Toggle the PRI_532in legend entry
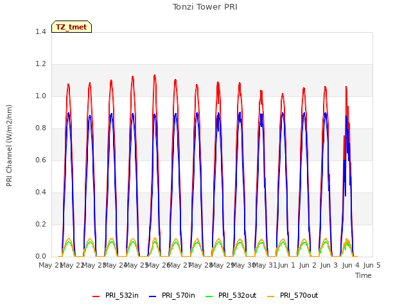This screenshot has width=411, height=308. (116, 296)
